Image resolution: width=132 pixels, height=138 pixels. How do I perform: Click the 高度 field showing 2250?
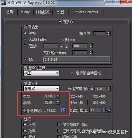click(x=50, y=103)
